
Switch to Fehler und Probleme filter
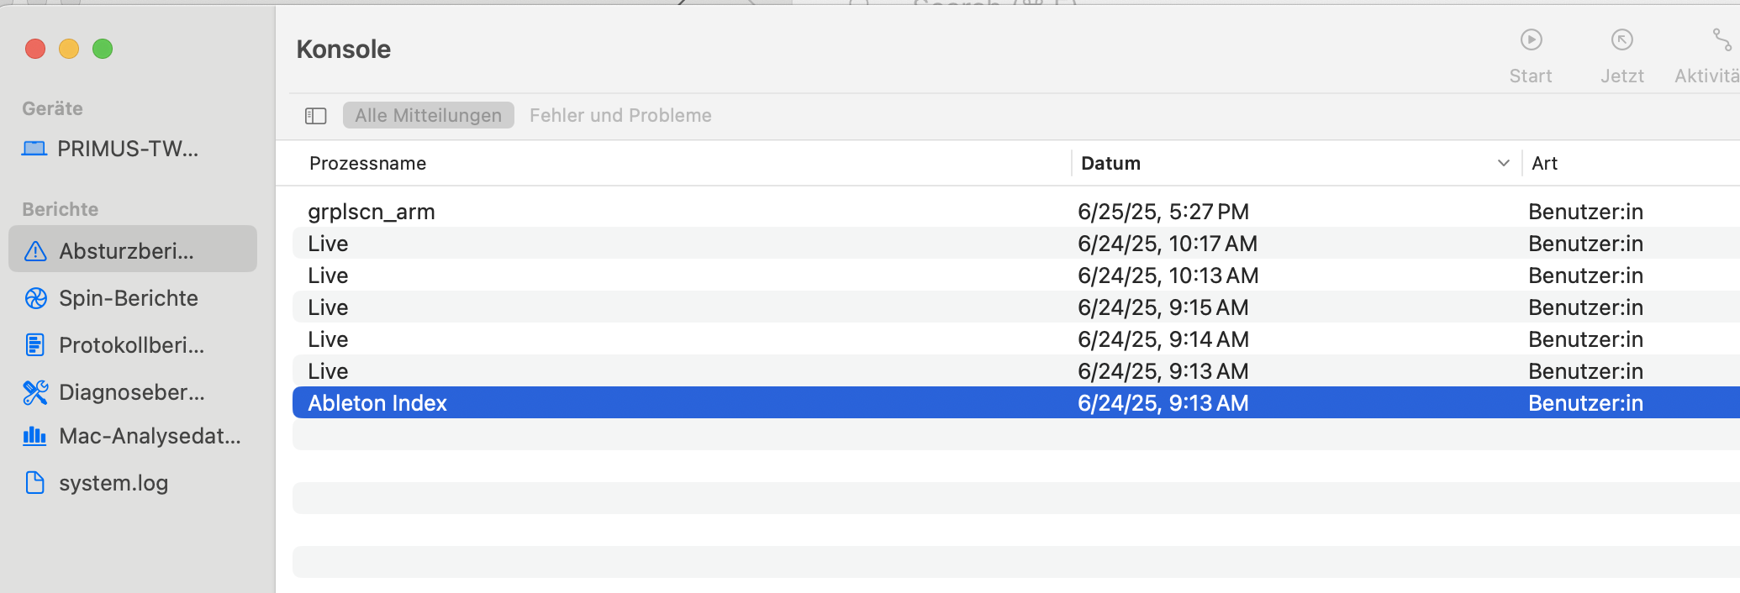(x=620, y=116)
